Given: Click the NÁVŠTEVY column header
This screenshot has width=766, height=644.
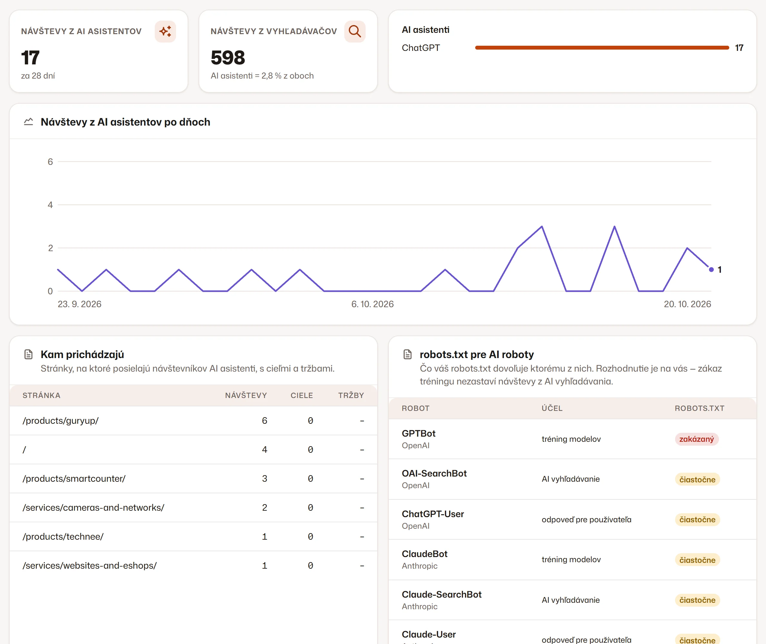Looking at the screenshot, I should (x=246, y=395).
